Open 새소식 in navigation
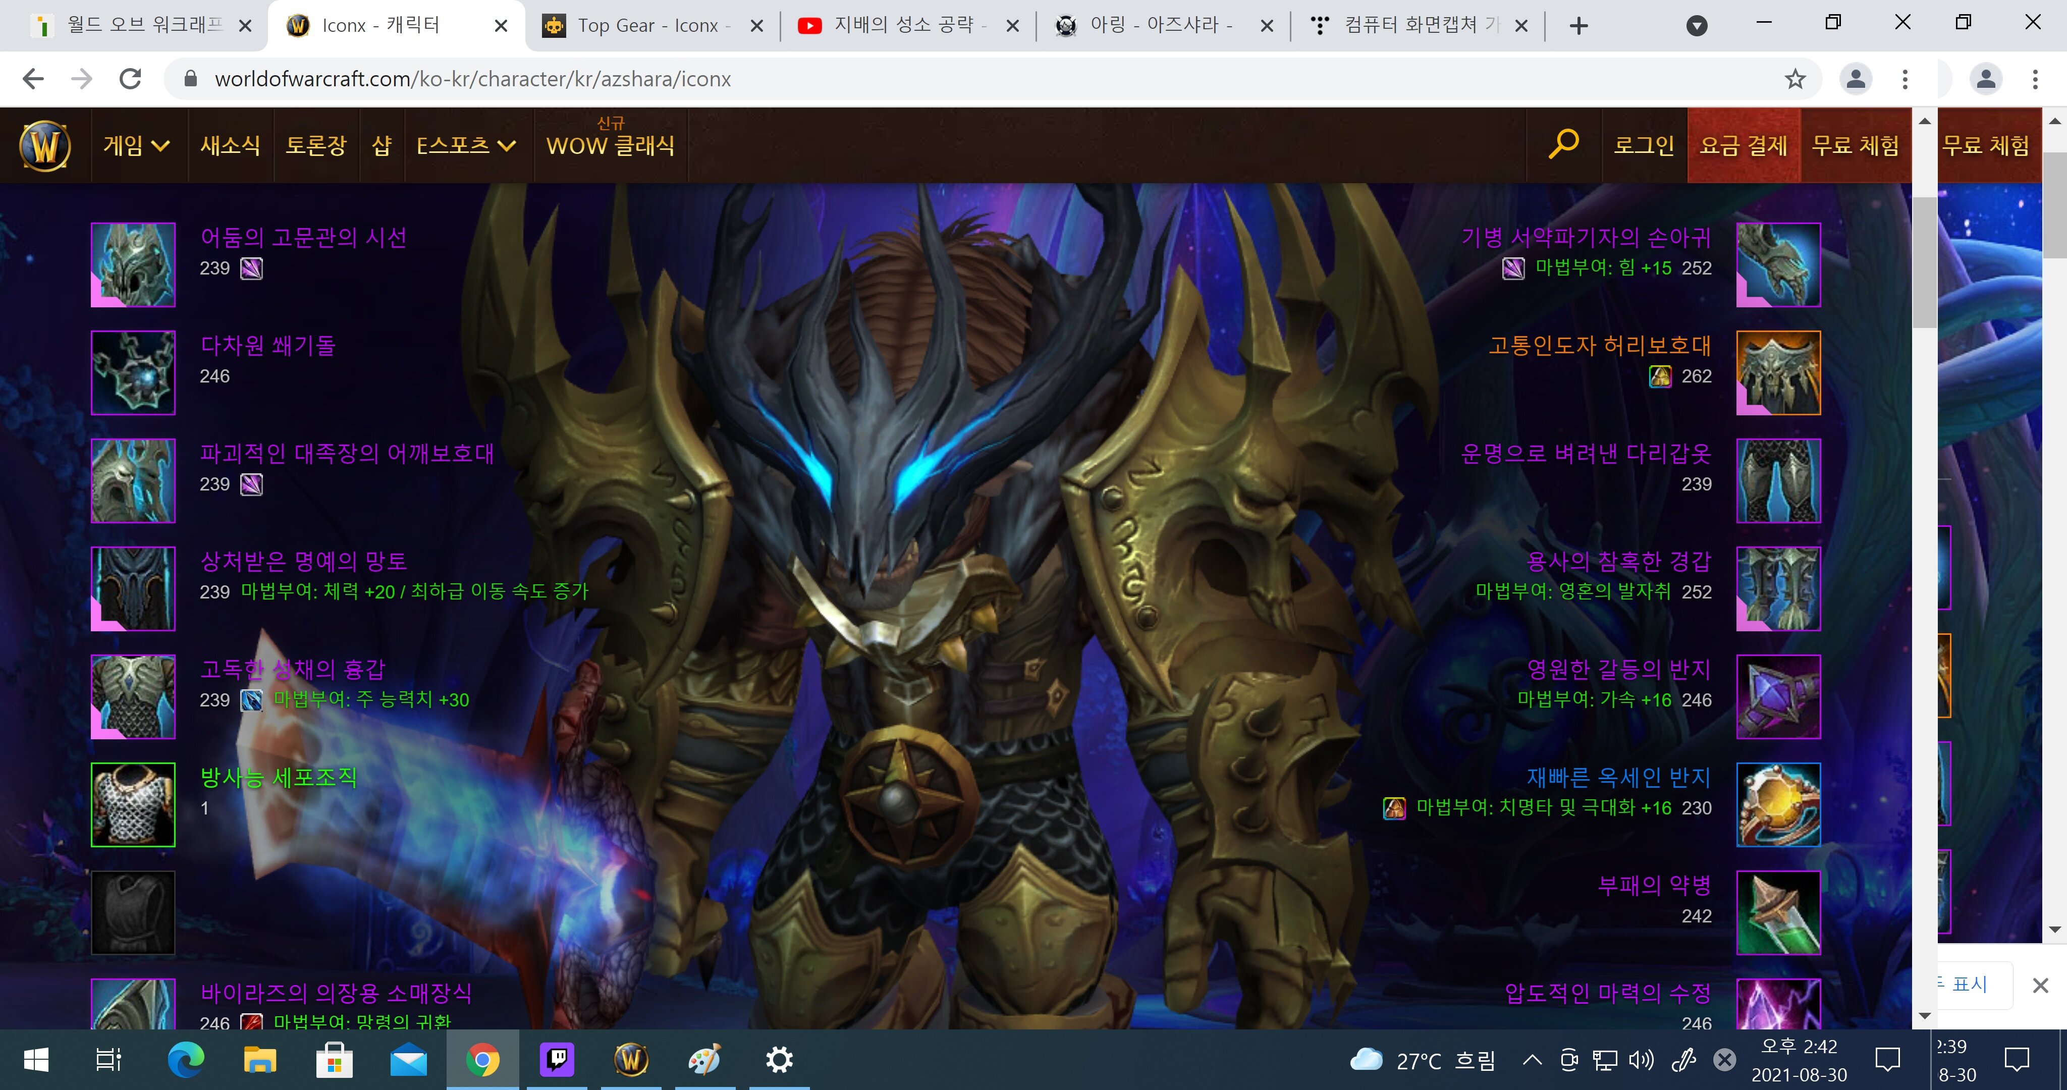2067x1090 pixels. click(230, 145)
